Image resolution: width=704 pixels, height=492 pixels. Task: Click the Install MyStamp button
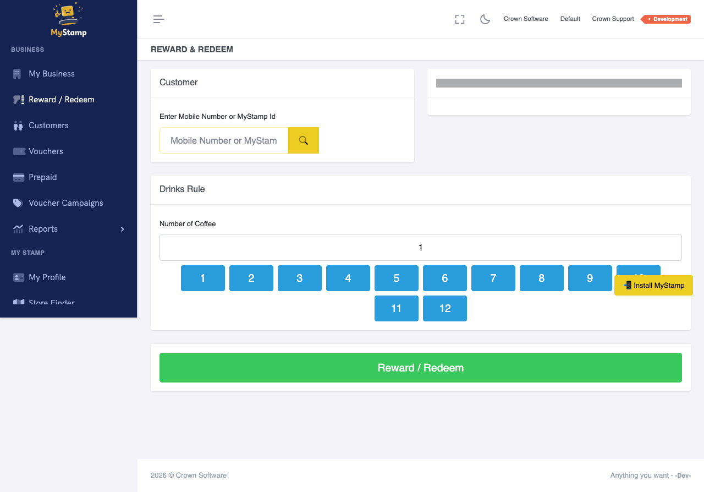pos(653,285)
